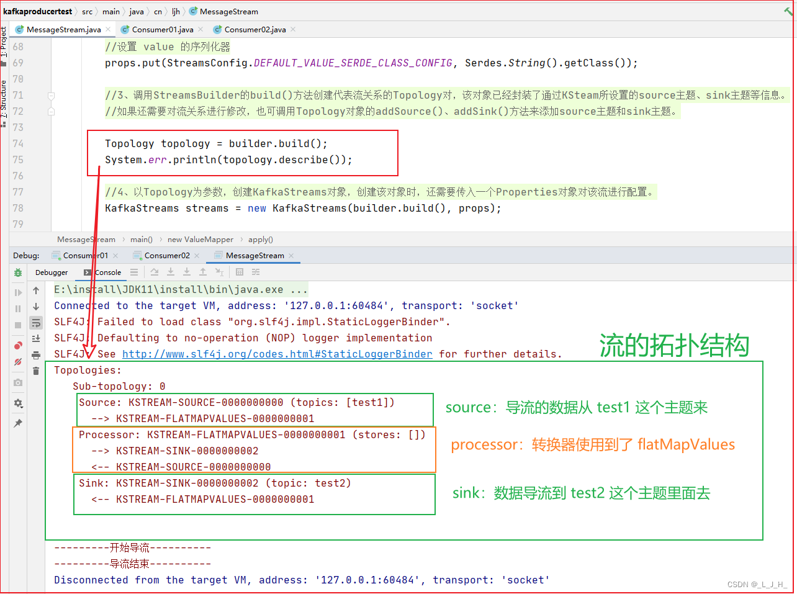This screenshot has height=594, width=797.
Task: Click 'Sink: KSTREAM-SINK-0000000002' console line
Action: (215, 483)
